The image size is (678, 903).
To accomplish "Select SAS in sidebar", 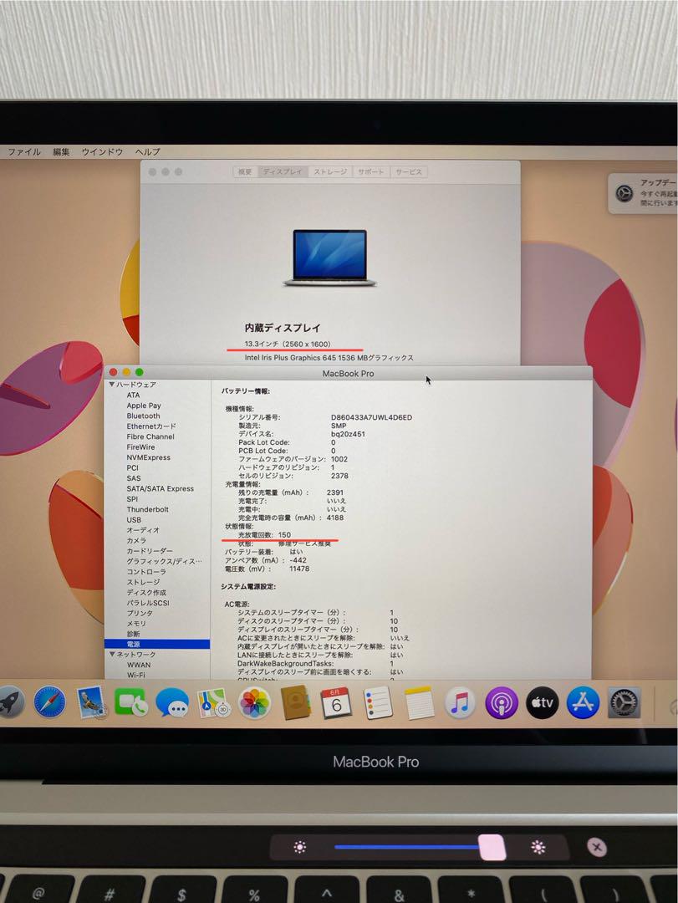I will [134, 478].
